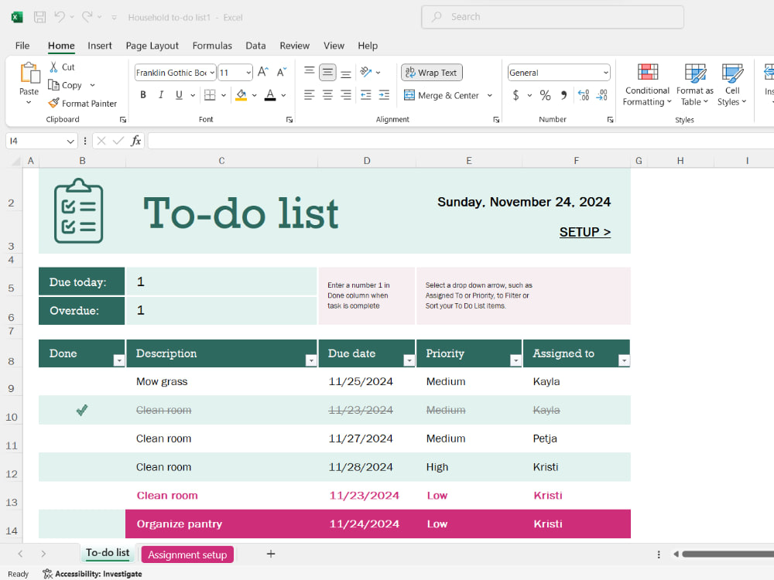
Task: Toggle Bold formatting
Action: coord(143,94)
